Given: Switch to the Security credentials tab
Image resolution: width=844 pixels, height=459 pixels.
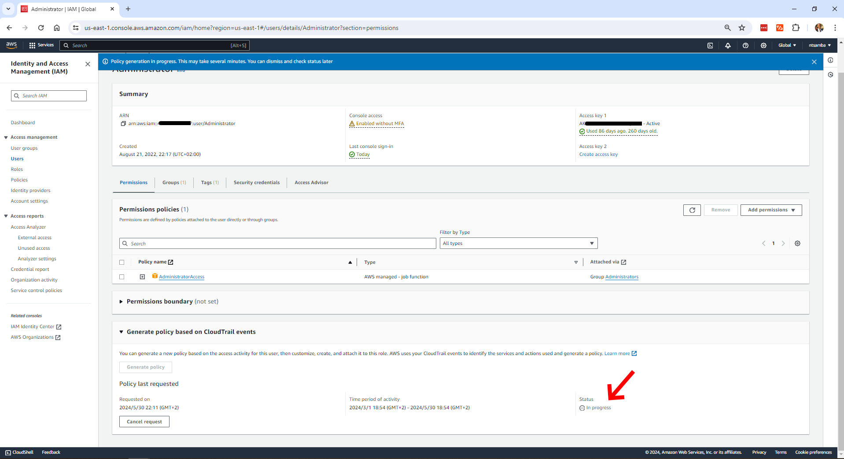Looking at the screenshot, I should pos(256,183).
